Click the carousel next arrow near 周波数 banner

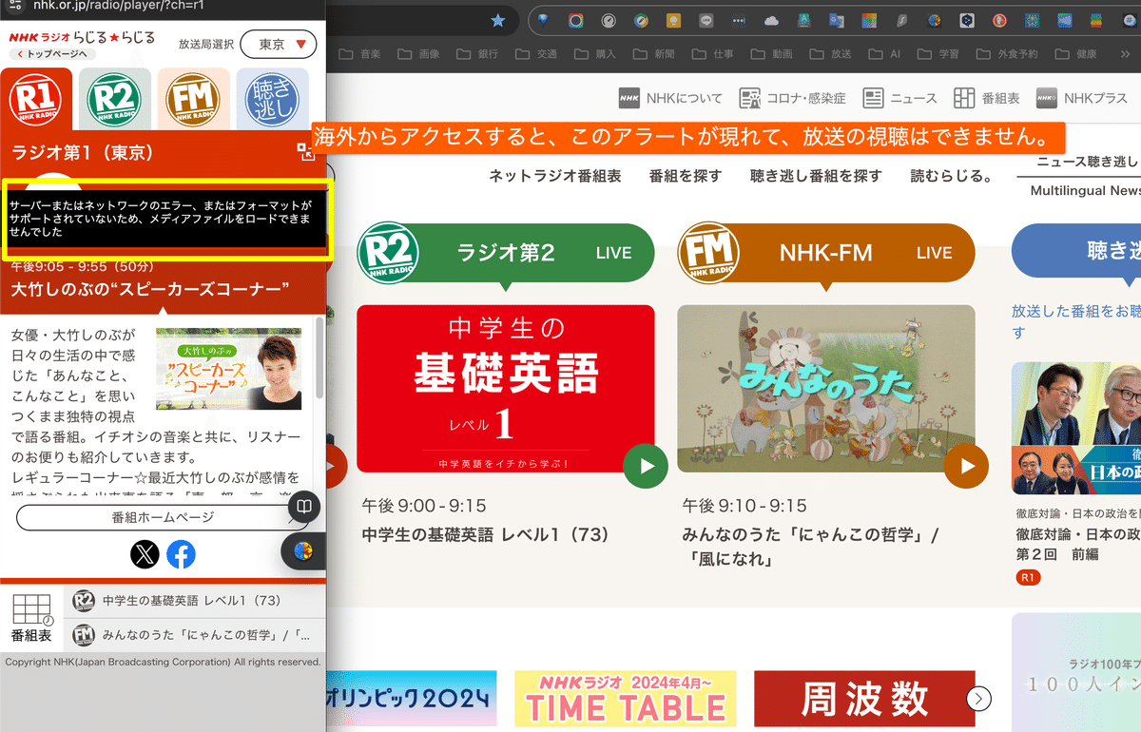(x=978, y=698)
